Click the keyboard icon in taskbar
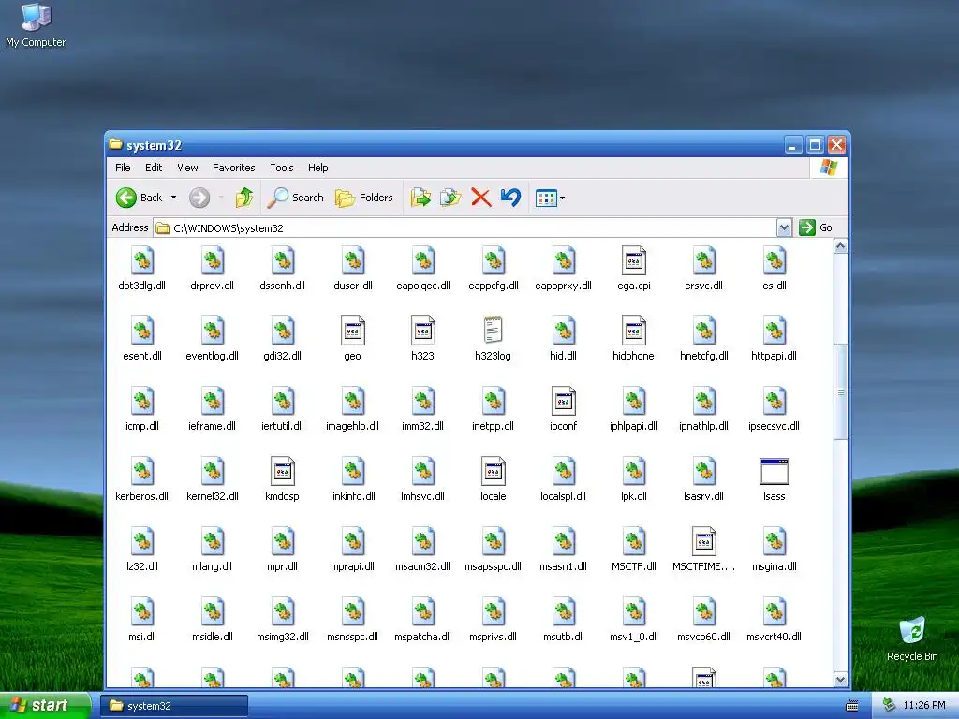The height and width of the screenshot is (719, 959). coord(852,706)
